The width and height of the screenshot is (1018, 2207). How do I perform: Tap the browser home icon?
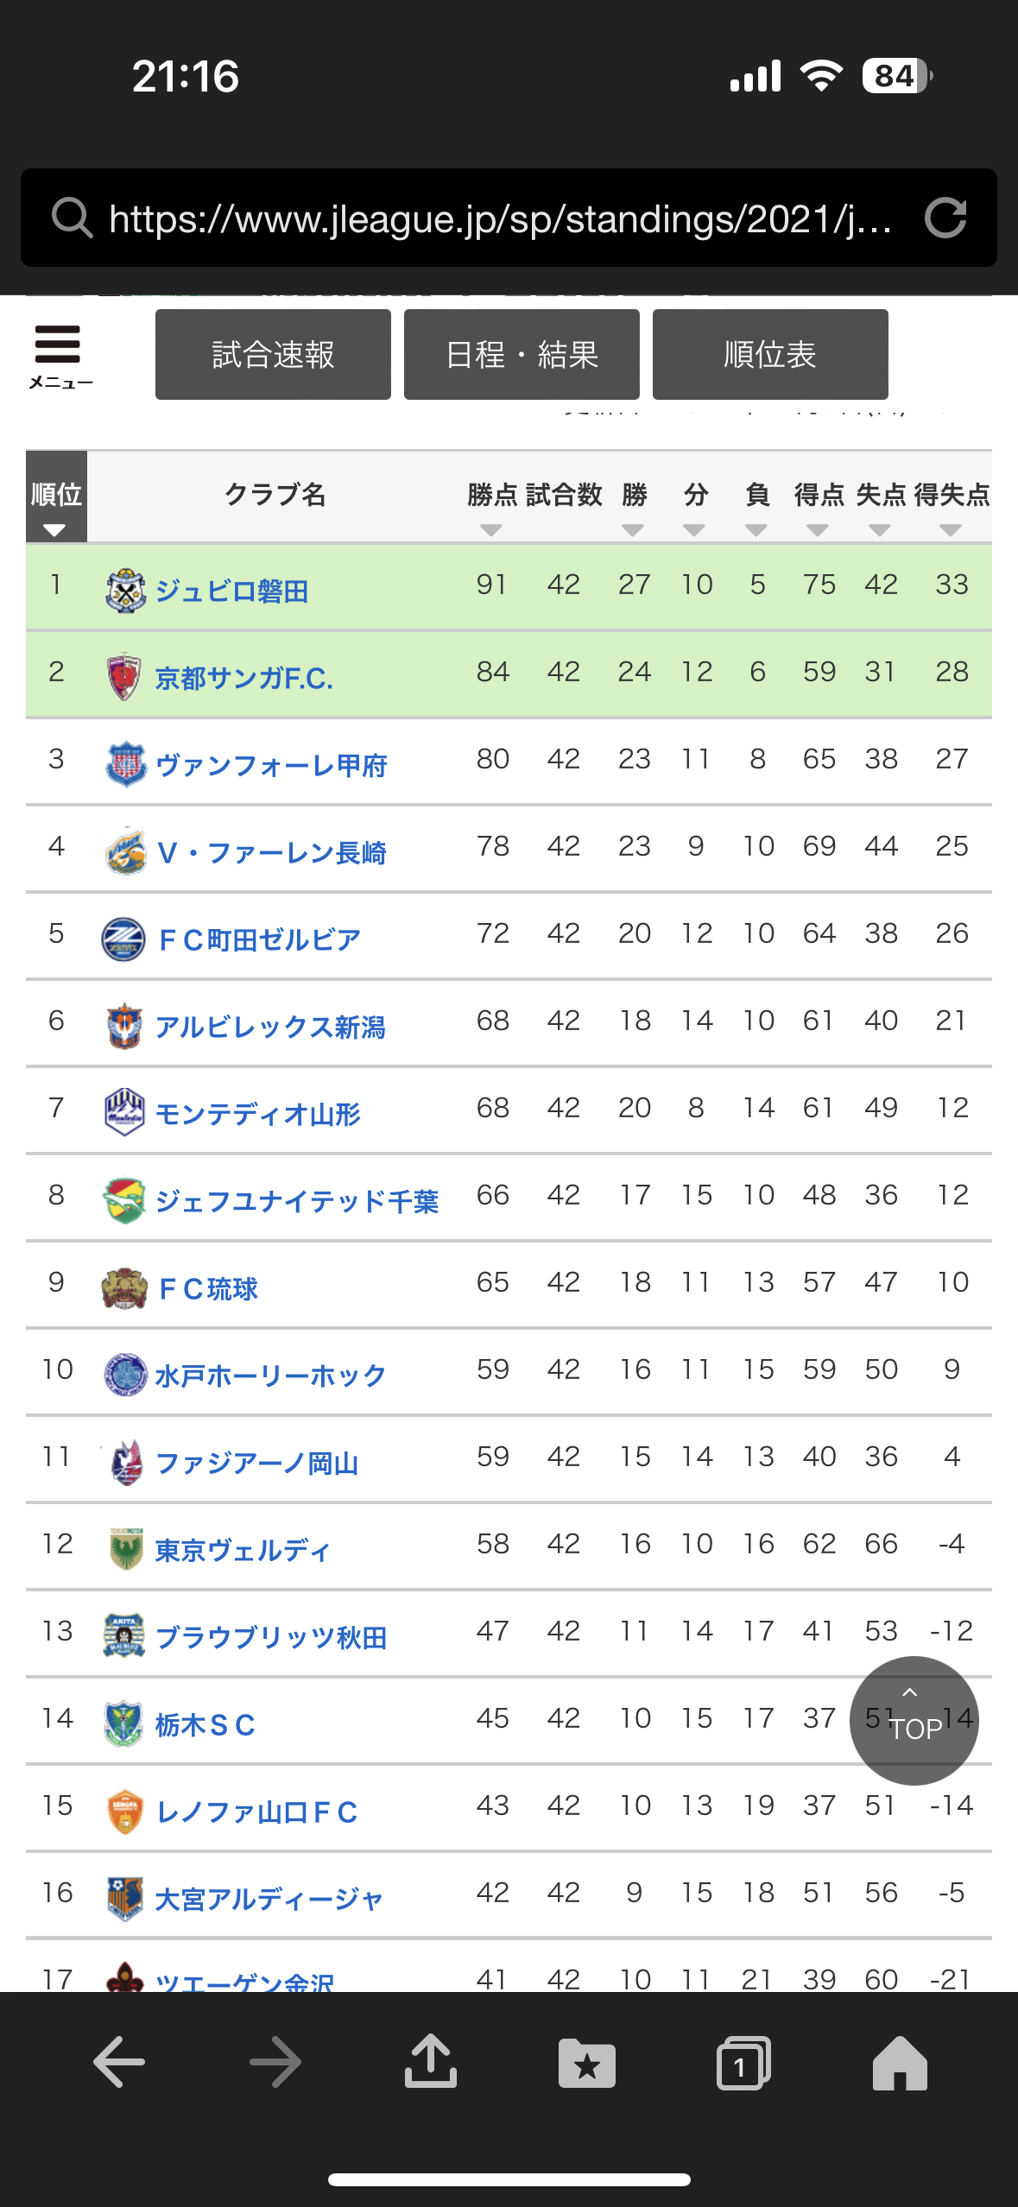(x=900, y=2062)
